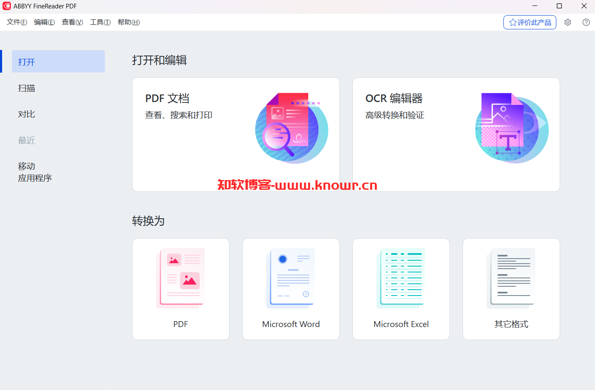Open the 文件 menu
This screenshot has height=390, width=595.
[x=17, y=22]
